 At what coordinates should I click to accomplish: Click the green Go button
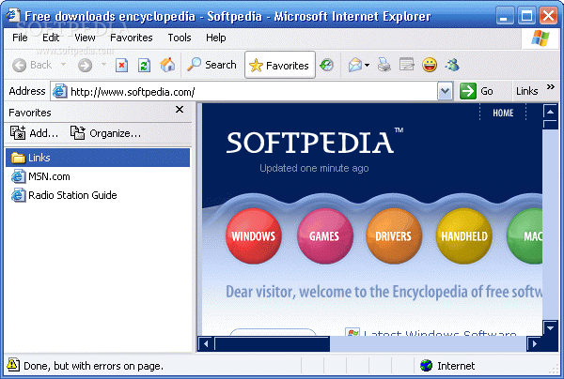click(x=477, y=91)
